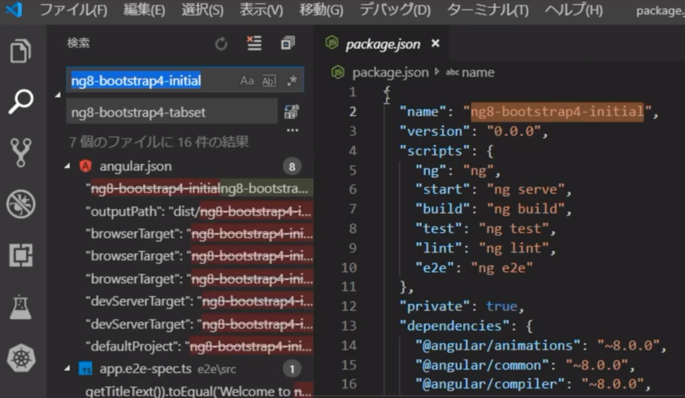This screenshot has width=685, height=398.
Task: Click the "version" key in editor
Action: 434,131
